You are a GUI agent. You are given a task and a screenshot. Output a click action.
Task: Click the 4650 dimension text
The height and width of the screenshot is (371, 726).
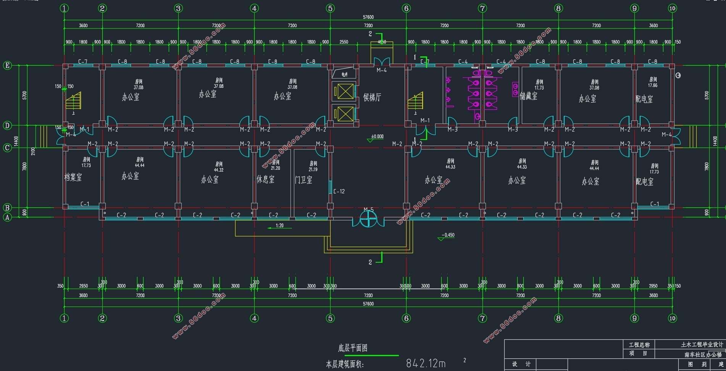click(382, 42)
